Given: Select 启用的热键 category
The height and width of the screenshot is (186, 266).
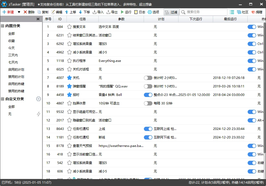Looking at the screenshot, I should pos(16,84).
